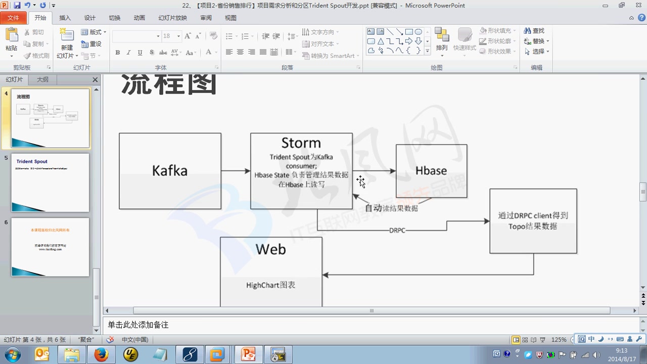The height and width of the screenshot is (364, 647).
Task: Decrease font size with small A icon
Action: pyautogui.click(x=199, y=36)
